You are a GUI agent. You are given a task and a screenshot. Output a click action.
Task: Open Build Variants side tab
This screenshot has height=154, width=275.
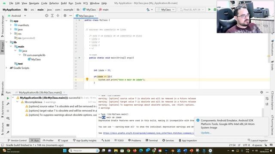coord(3,109)
